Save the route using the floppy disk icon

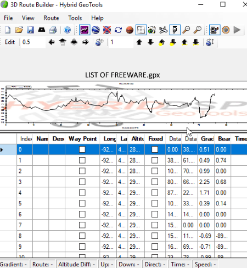(x=30, y=30)
